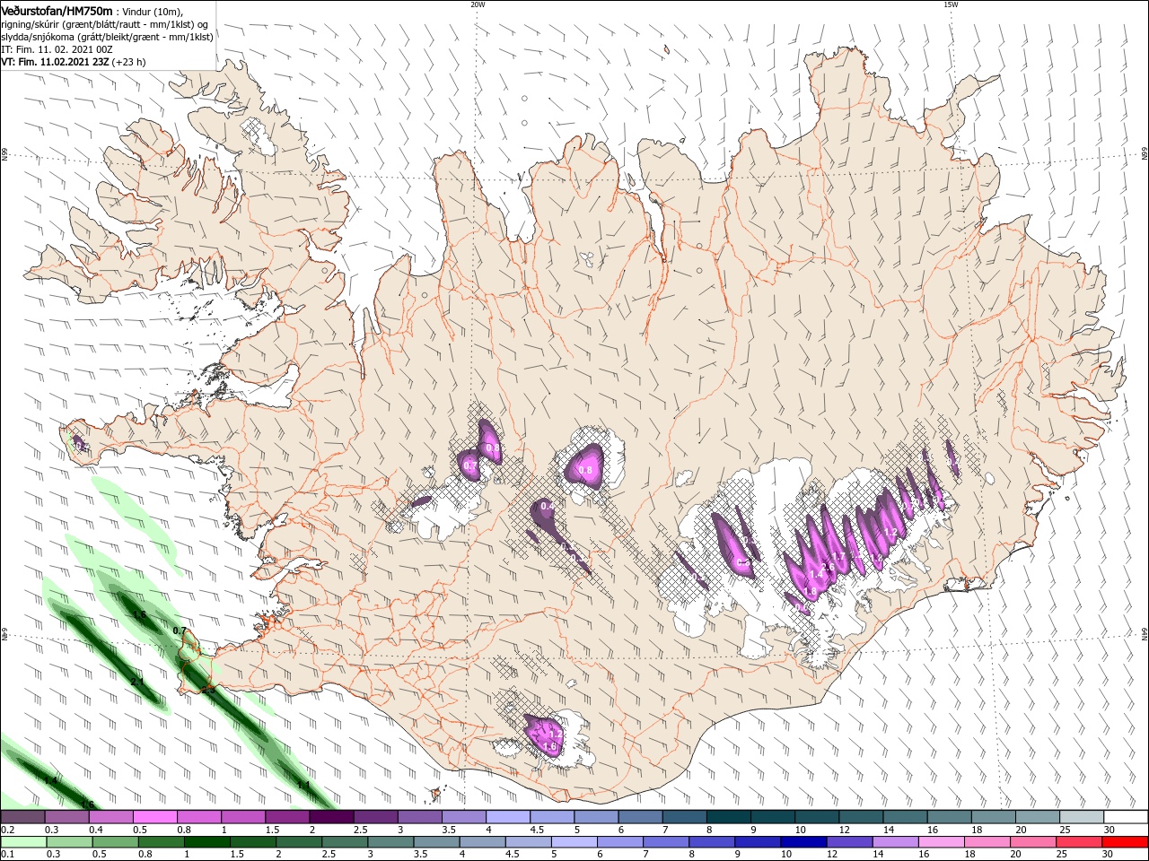Pick the 12 mm swatch on the snow scale

pyautogui.click(x=861, y=817)
